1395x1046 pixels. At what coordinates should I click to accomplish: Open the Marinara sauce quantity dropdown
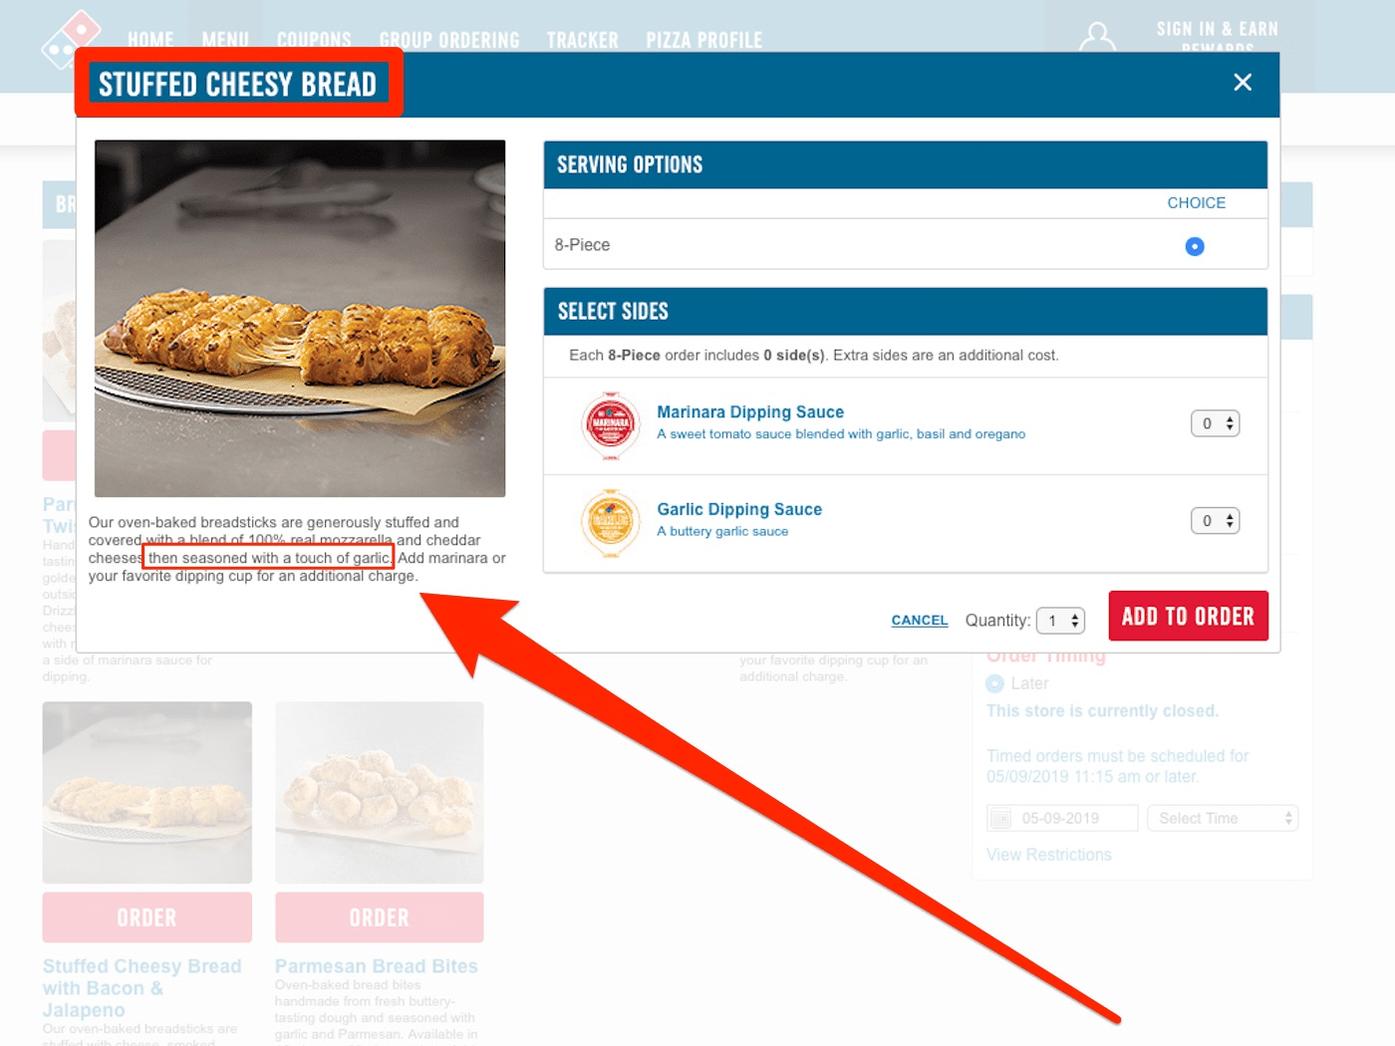(1215, 423)
